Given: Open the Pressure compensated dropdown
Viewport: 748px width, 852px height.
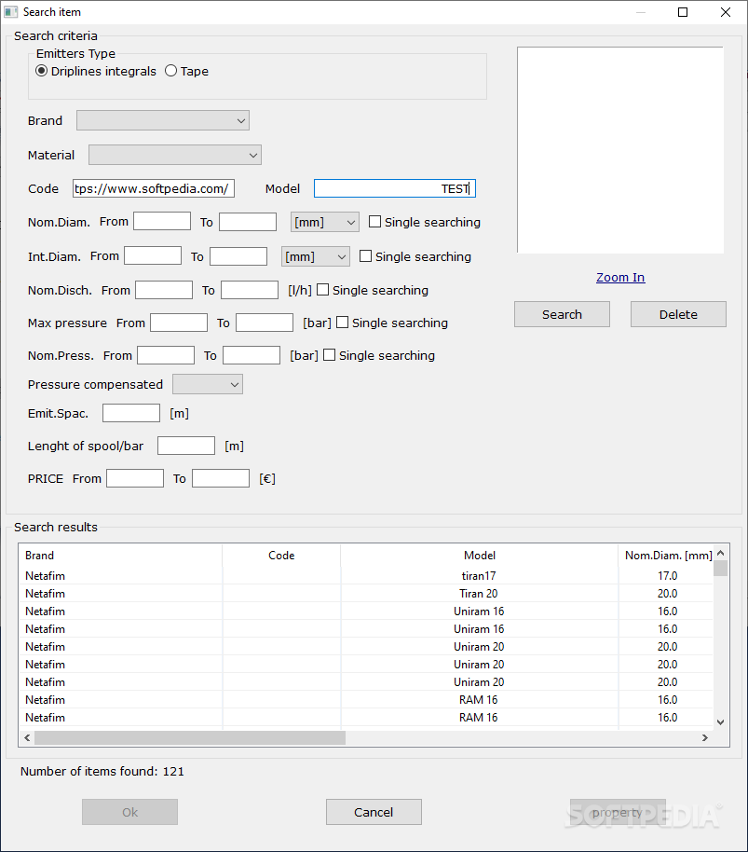Looking at the screenshot, I should click(x=208, y=384).
